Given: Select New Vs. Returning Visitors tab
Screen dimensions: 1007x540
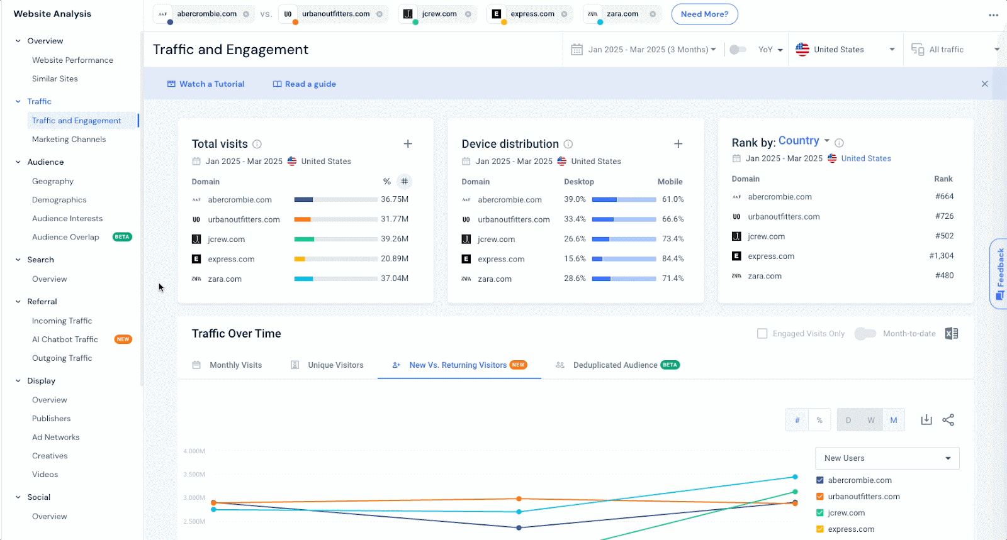Looking at the screenshot, I should pyautogui.click(x=459, y=365).
